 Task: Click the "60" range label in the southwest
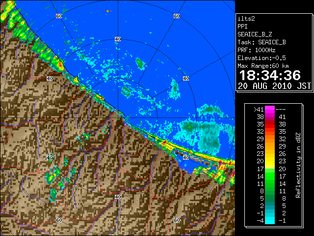[59, 220]
